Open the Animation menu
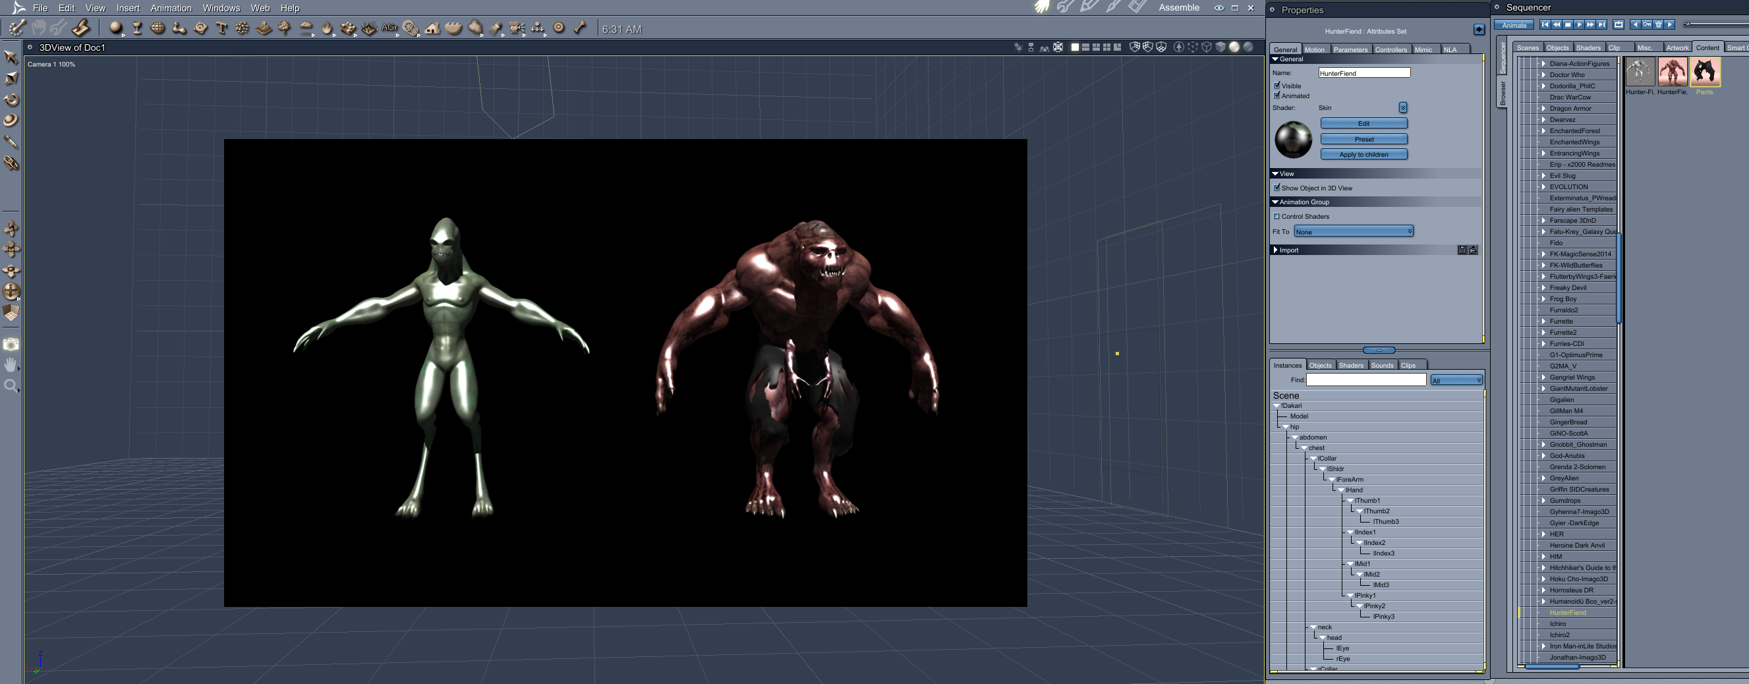Screen dimensions: 1749x684 (x=171, y=8)
